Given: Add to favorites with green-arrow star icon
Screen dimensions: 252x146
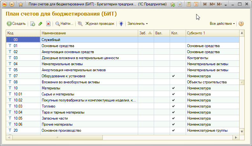Looking at the screenshot, I should (173, 4).
